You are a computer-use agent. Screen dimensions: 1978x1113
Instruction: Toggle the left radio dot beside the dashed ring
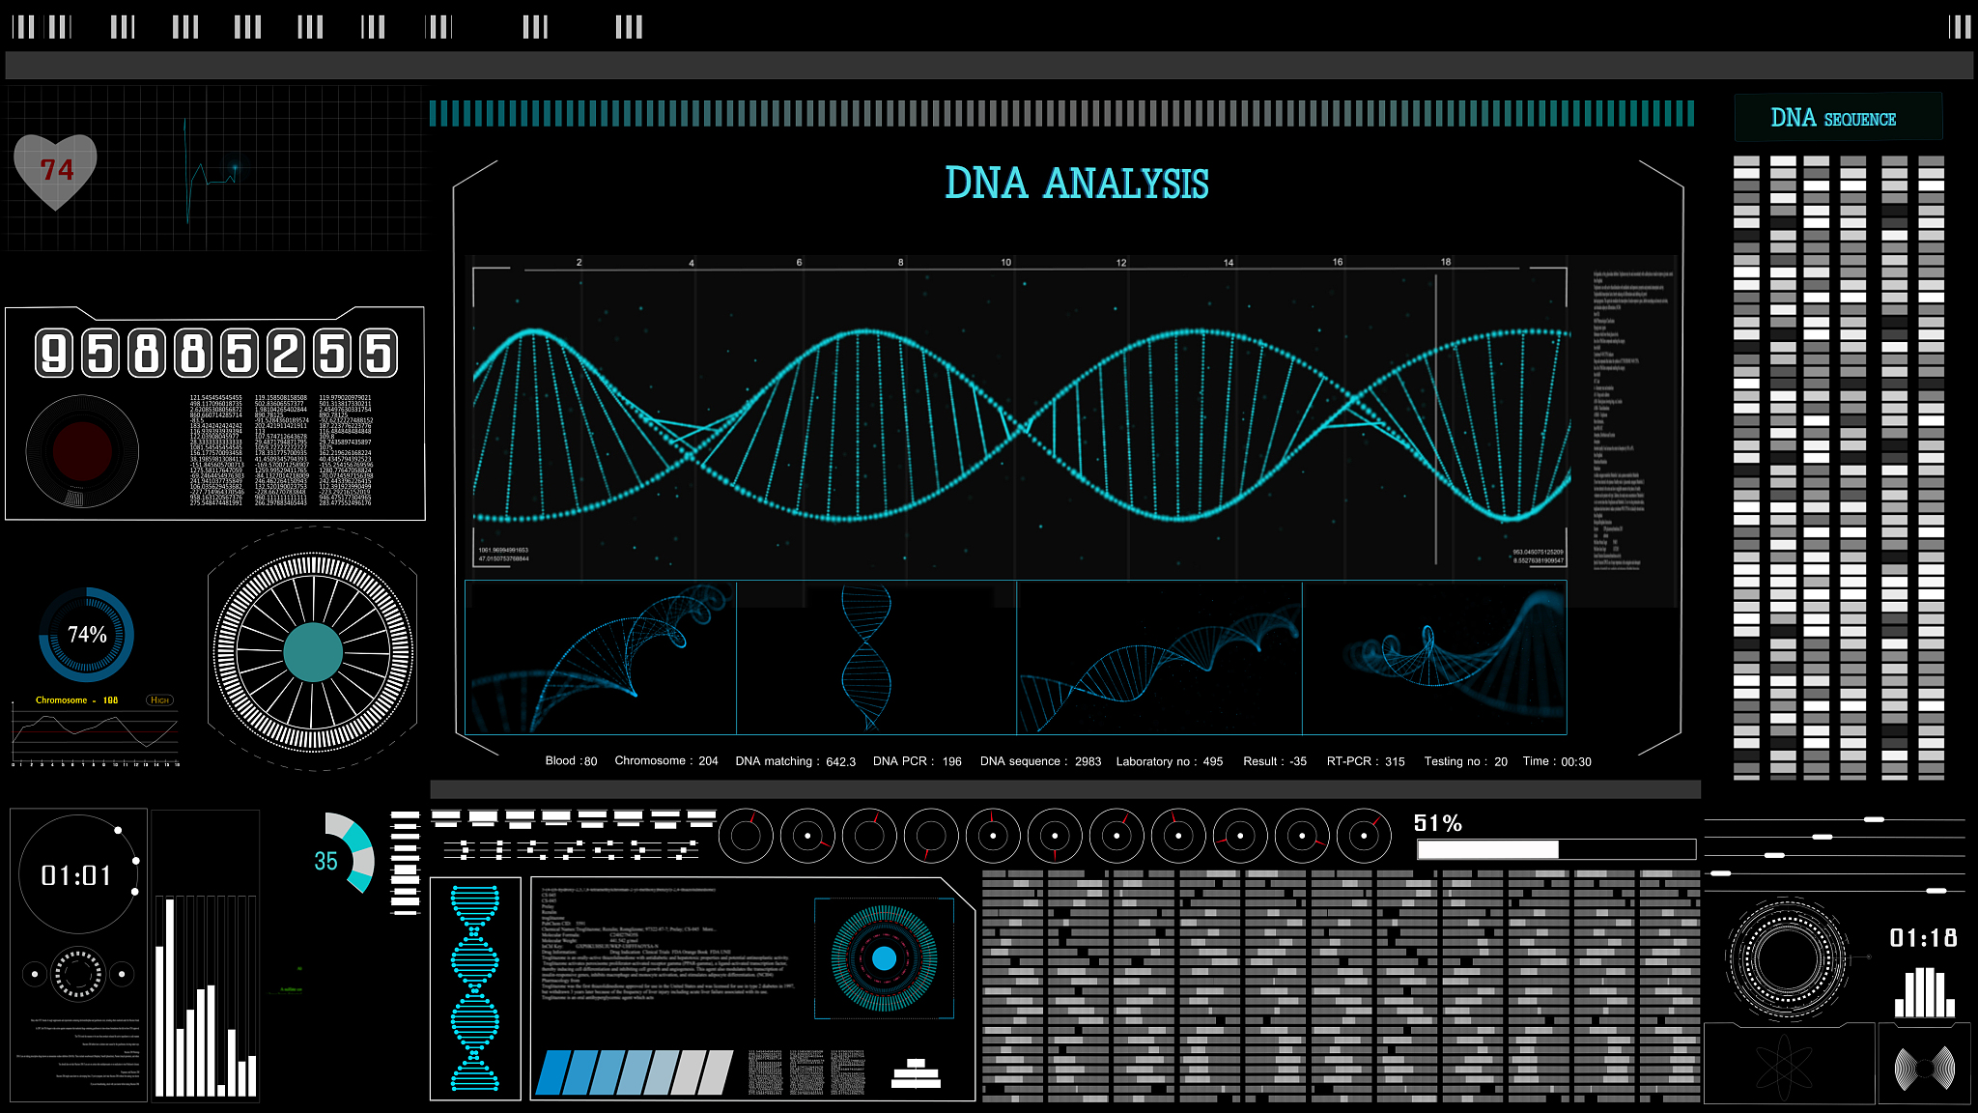pos(35,974)
